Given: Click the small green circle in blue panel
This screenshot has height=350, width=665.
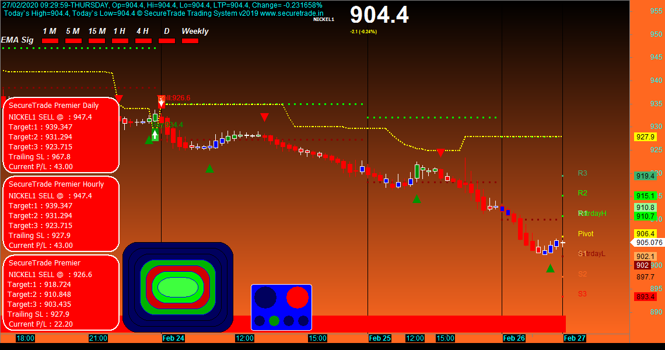Looking at the screenshot, I should (x=274, y=321).
